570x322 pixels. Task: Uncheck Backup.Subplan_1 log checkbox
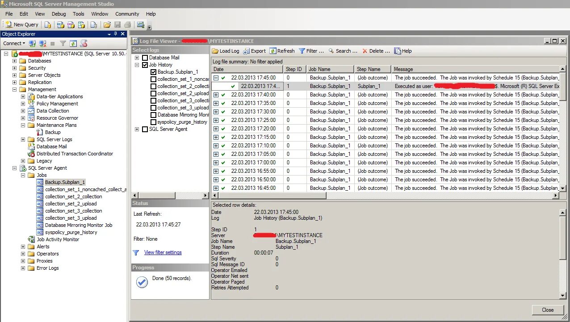pyautogui.click(x=153, y=72)
